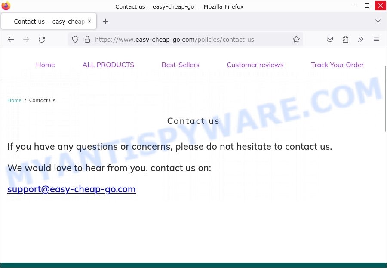387x268 pixels.
Task: Open the extensions puzzle icon
Action: [x=345, y=39]
